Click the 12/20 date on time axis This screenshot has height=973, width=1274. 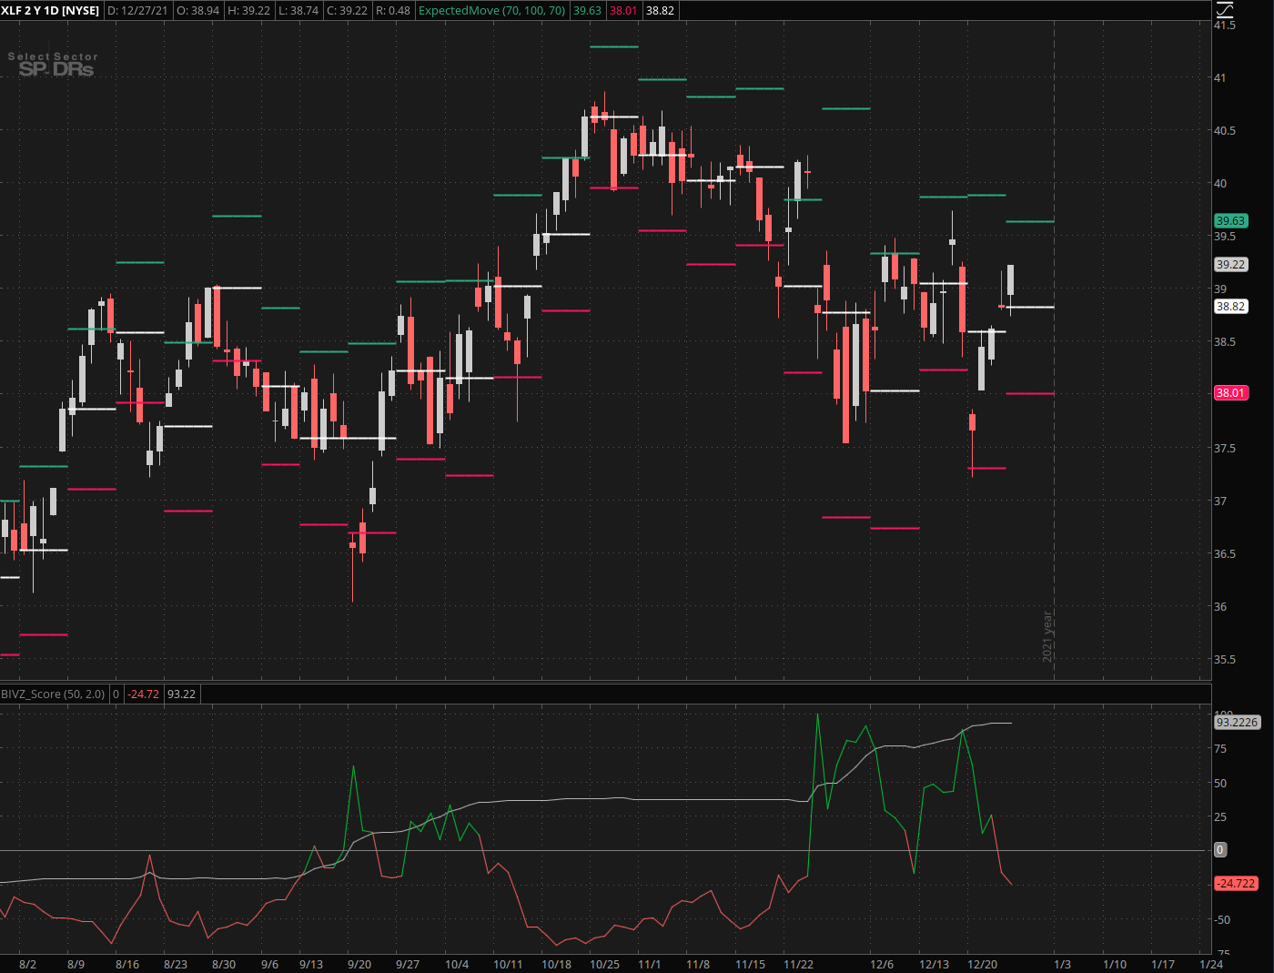pos(983,964)
